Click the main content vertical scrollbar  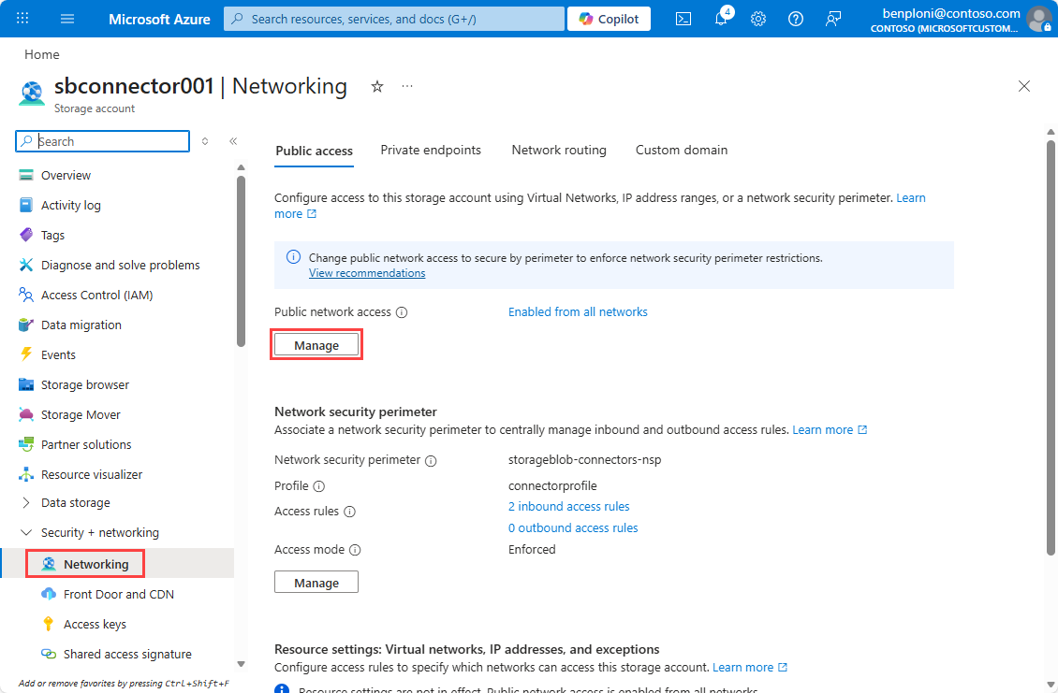pyautogui.click(x=1051, y=348)
